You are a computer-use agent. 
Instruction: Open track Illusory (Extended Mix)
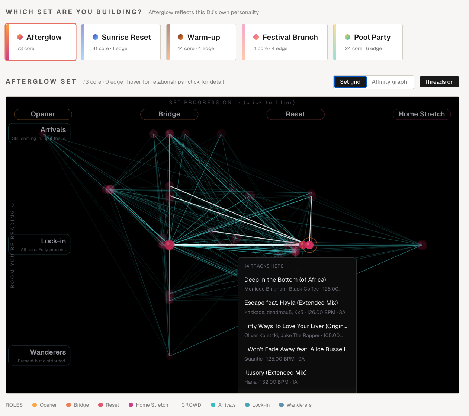pyautogui.click(x=297, y=377)
